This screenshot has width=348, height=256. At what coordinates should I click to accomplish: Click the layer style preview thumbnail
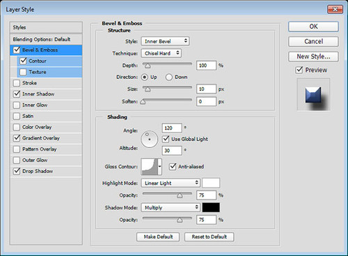tap(313, 94)
